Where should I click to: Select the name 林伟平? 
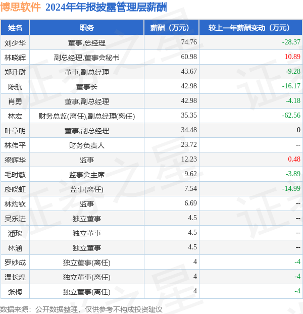click(15, 145)
